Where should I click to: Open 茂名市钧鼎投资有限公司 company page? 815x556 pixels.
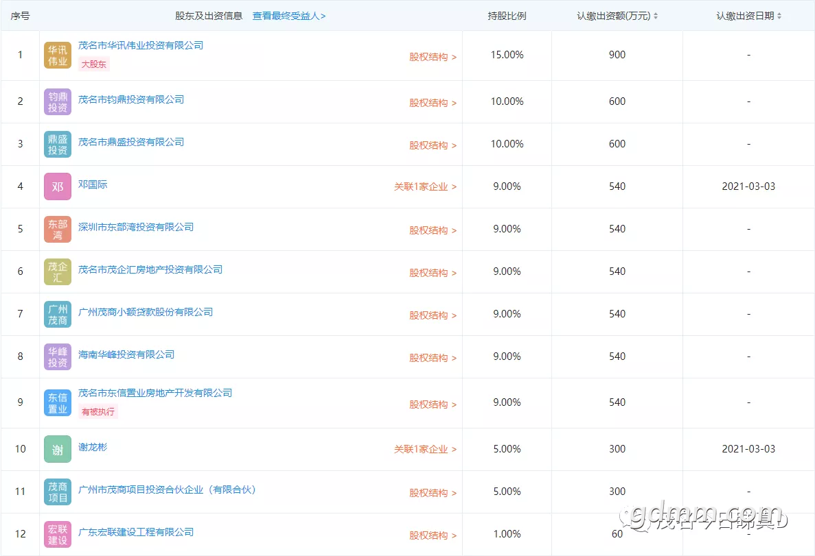[131, 99]
